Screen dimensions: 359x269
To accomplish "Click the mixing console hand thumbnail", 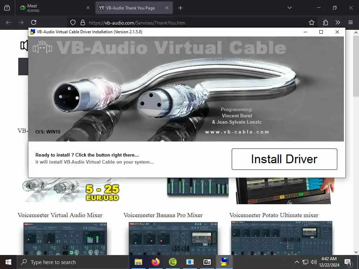I will coord(285,191).
